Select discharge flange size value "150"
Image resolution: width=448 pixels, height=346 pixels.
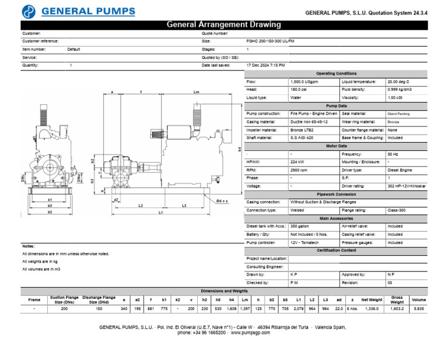pyautogui.click(x=99, y=309)
